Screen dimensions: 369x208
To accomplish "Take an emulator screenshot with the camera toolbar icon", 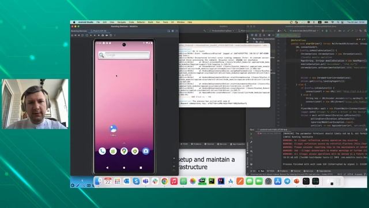I will [x=103, y=35].
